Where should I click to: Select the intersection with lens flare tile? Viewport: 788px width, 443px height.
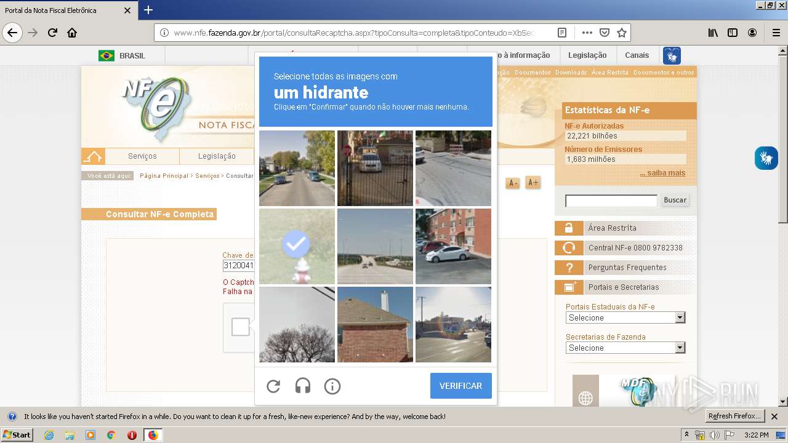click(453, 324)
